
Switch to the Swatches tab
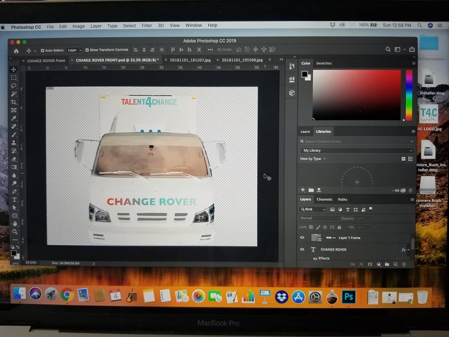(323, 63)
